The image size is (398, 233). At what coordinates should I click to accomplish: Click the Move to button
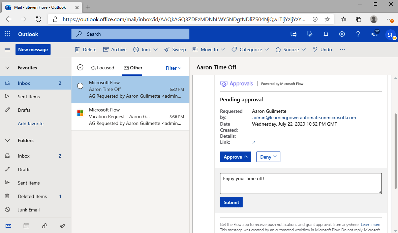(x=205, y=49)
